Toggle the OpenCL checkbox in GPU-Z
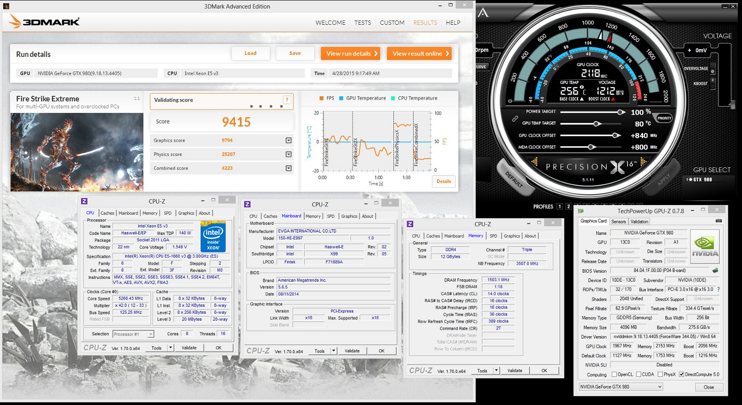The width and height of the screenshot is (742, 405). pos(614,374)
